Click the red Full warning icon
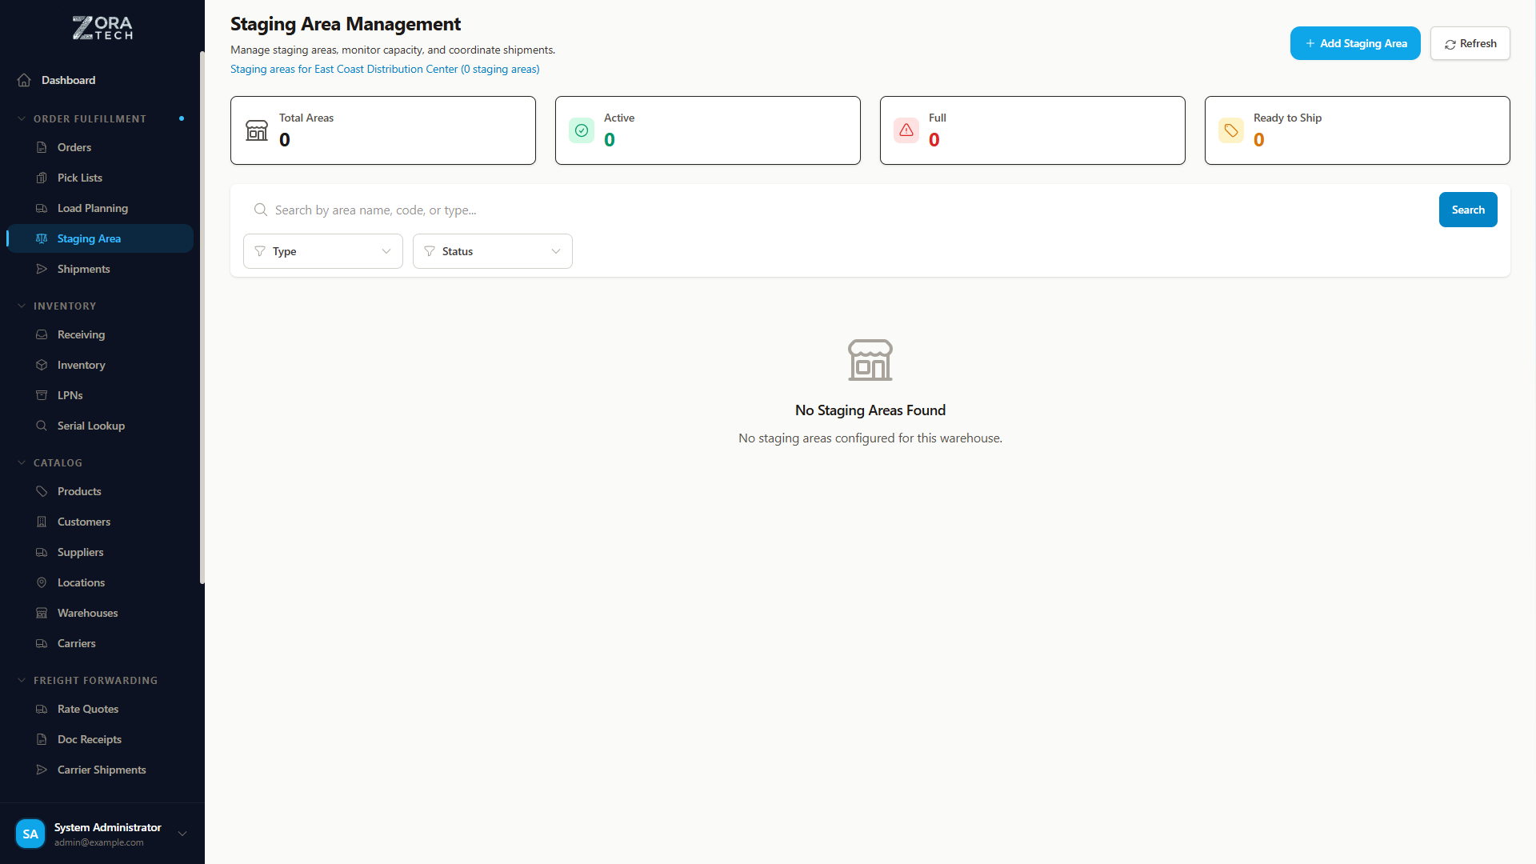 (x=906, y=130)
